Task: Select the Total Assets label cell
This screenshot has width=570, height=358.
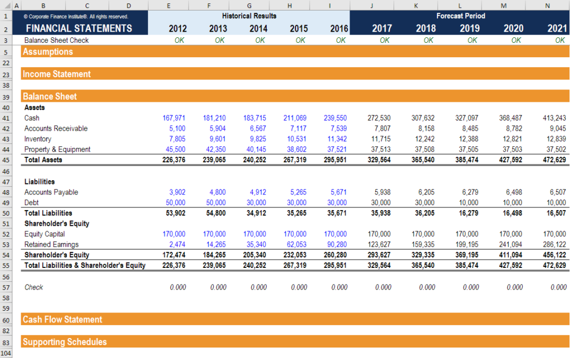Action: [x=42, y=160]
